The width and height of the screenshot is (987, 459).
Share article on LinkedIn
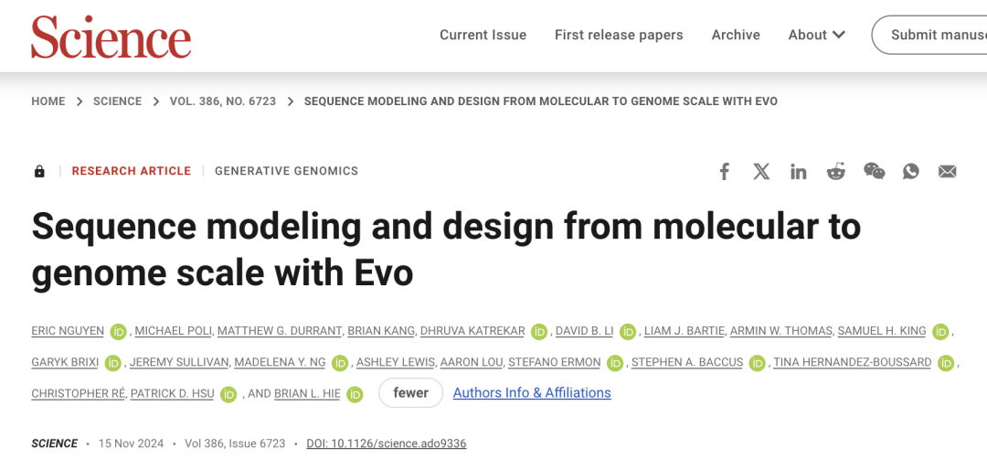coord(799,171)
